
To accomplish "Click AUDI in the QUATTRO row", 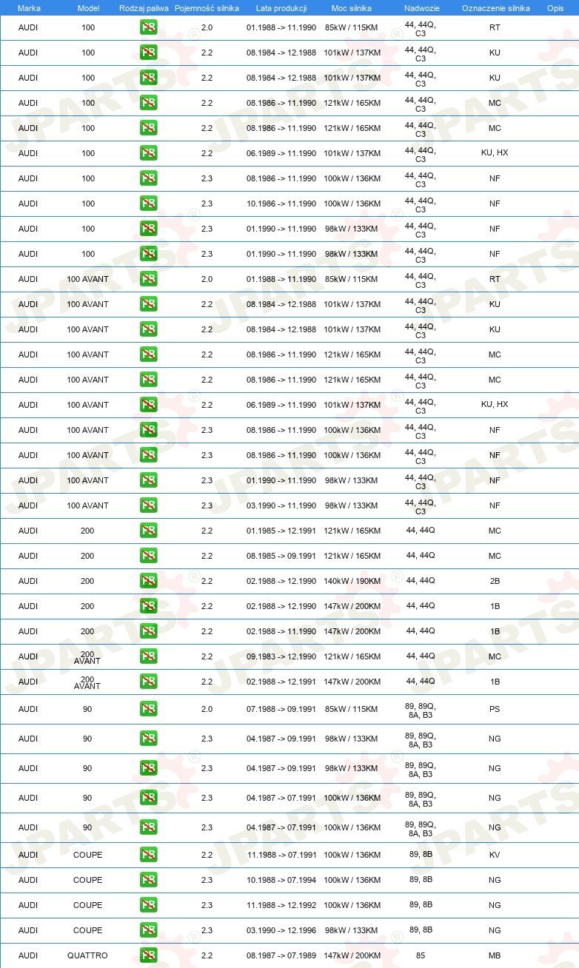I will pyautogui.click(x=28, y=955).
